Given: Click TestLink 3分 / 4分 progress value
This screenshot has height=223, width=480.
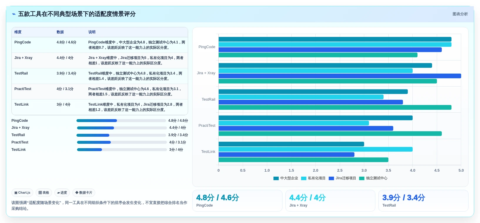Looking at the screenshot, I should [176, 150].
